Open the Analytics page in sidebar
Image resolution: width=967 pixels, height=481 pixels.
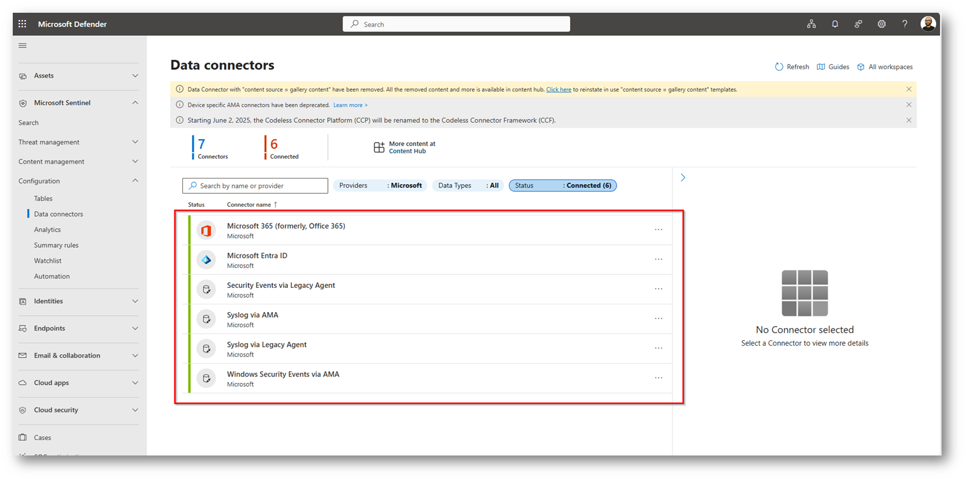[x=47, y=230]
